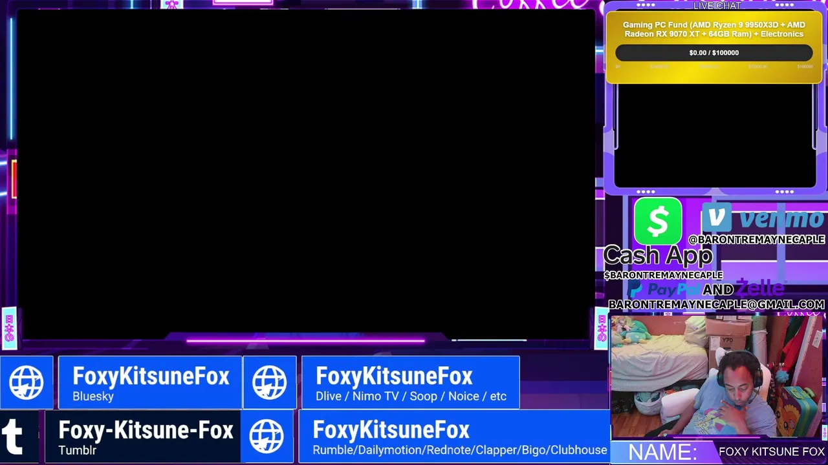Screen dimensions: 828x465
Task: Click the NAME: label
Action: 662,452
